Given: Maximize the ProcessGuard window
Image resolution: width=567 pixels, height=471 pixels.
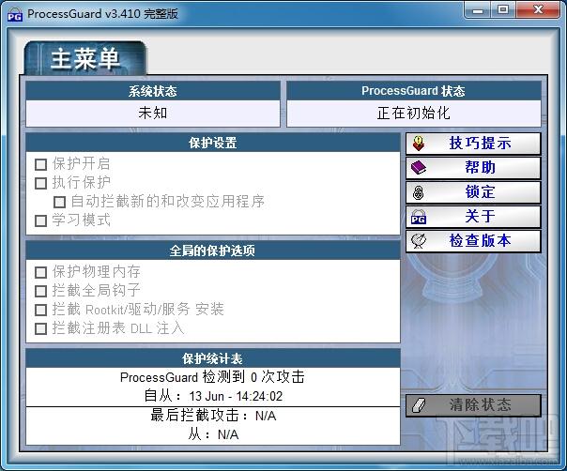Looking at the screenshot, I should (503, 10).
